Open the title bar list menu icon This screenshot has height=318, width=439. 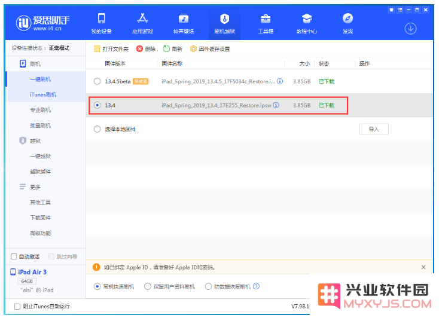(400, 10)
